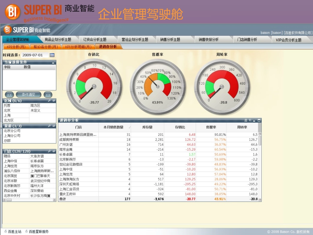Viewport: 313px width, 235px height.
Task: Switch to VIP会员分析主题 tab
Action: (288, 40)
